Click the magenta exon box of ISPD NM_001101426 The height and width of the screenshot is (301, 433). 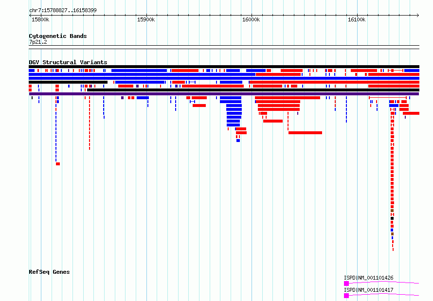[x=346, y=283]
